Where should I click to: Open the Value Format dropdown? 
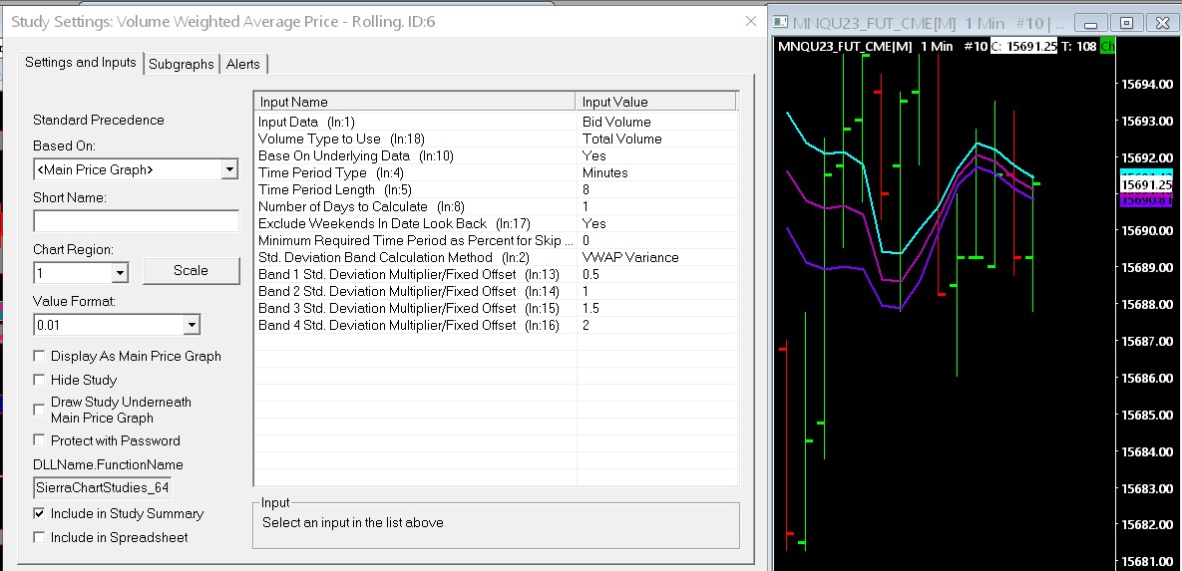[191, 324]
